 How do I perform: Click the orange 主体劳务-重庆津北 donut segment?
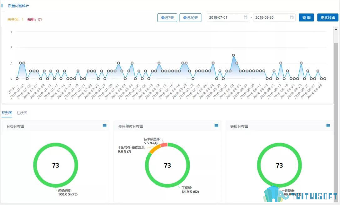pos(155,149)
